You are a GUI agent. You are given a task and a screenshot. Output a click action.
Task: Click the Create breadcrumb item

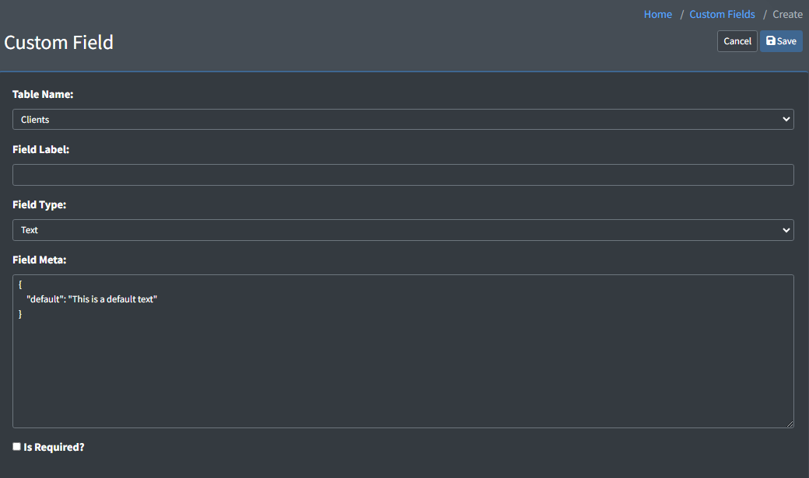click(x=787, y=14)
